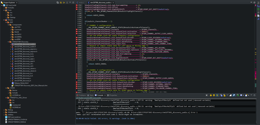Select the Console tab
This screenshot has height=125, width=260.
pyautogui.click(x=99, y=95)
